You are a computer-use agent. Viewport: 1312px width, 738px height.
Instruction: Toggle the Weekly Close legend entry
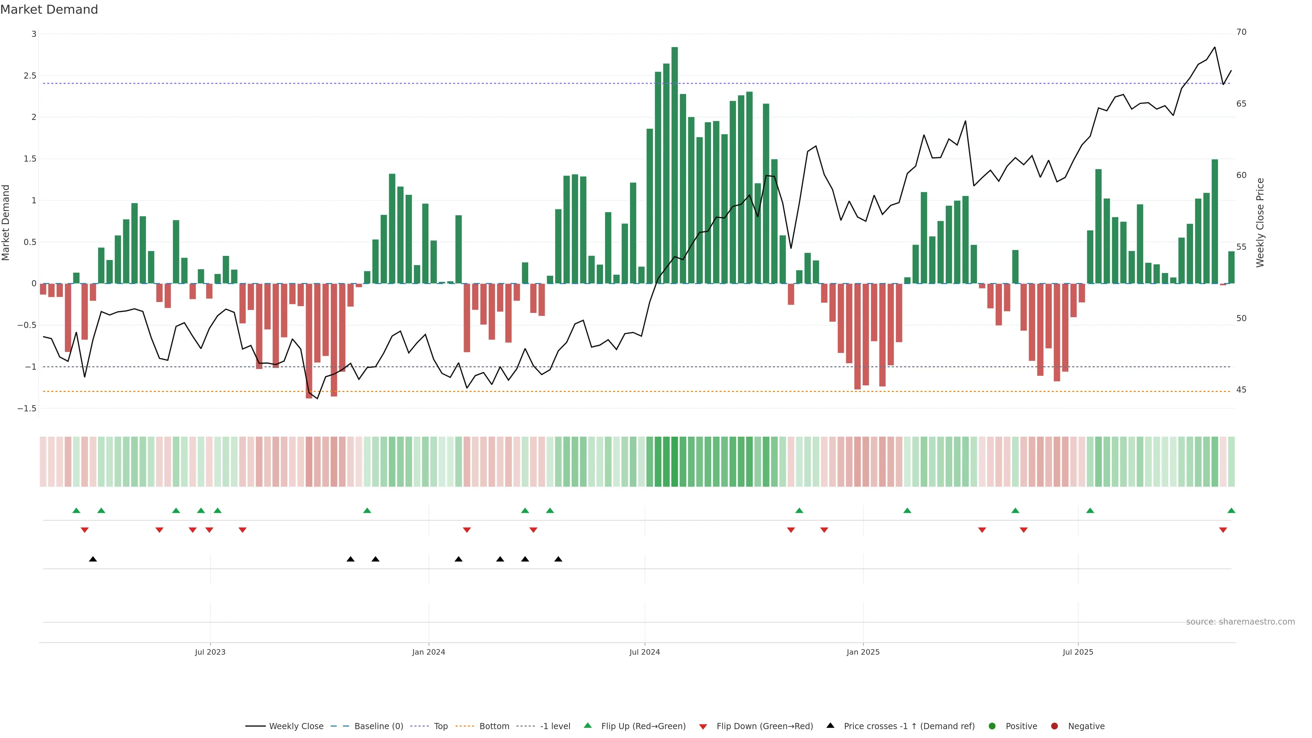pyautogui.click(x=296, y=726)
